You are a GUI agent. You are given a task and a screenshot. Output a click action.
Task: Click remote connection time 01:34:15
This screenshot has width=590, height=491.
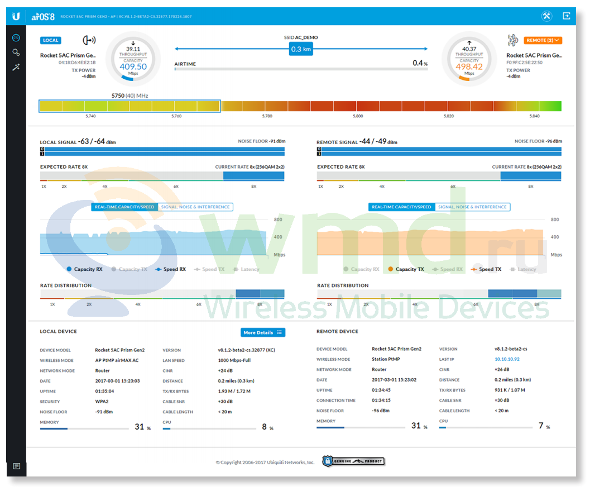point(381,401)
